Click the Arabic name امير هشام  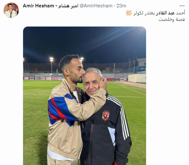click(x=68, y=6)
